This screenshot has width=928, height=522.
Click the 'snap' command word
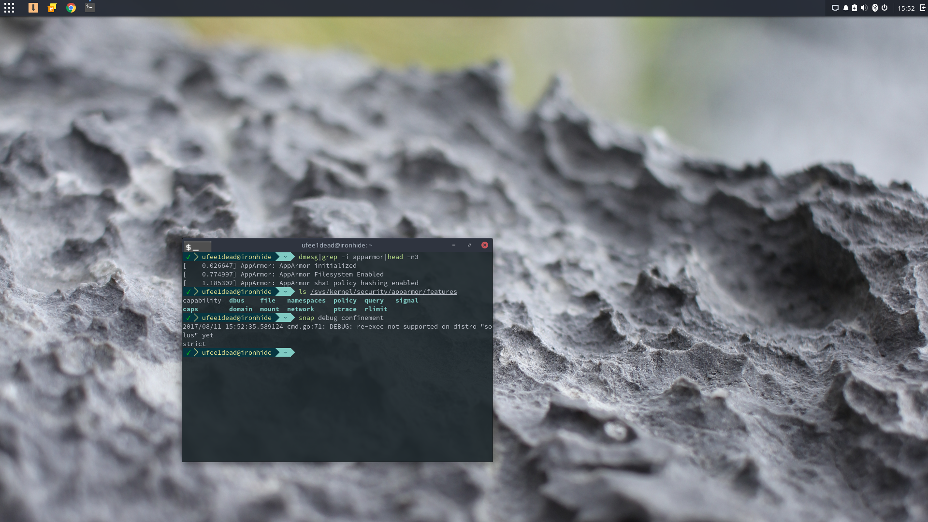click(x=306, y=318)
